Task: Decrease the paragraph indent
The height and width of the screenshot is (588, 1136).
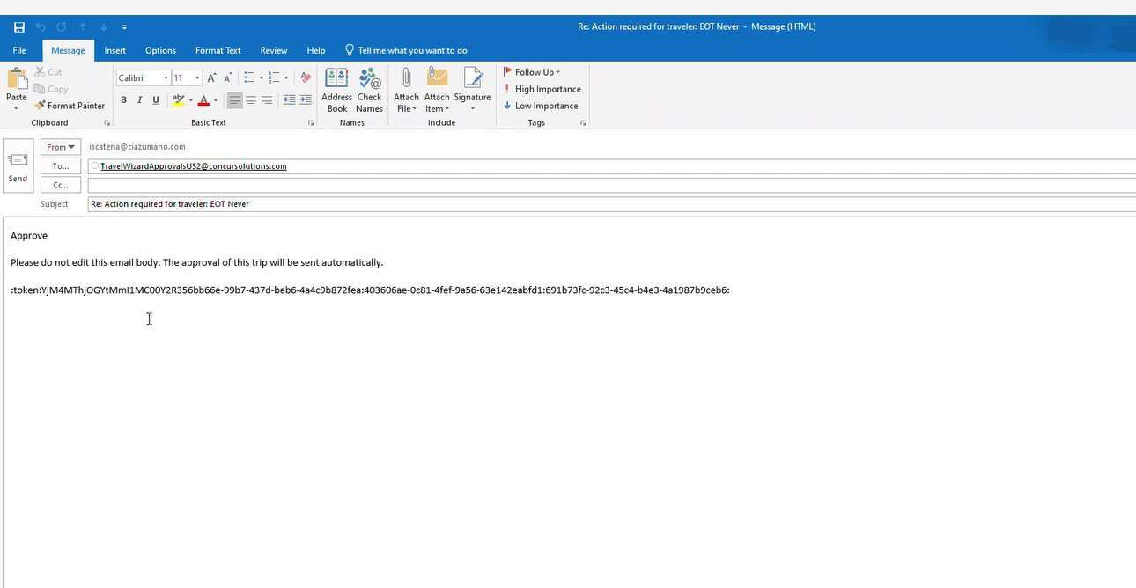Action: click(289, 100)
